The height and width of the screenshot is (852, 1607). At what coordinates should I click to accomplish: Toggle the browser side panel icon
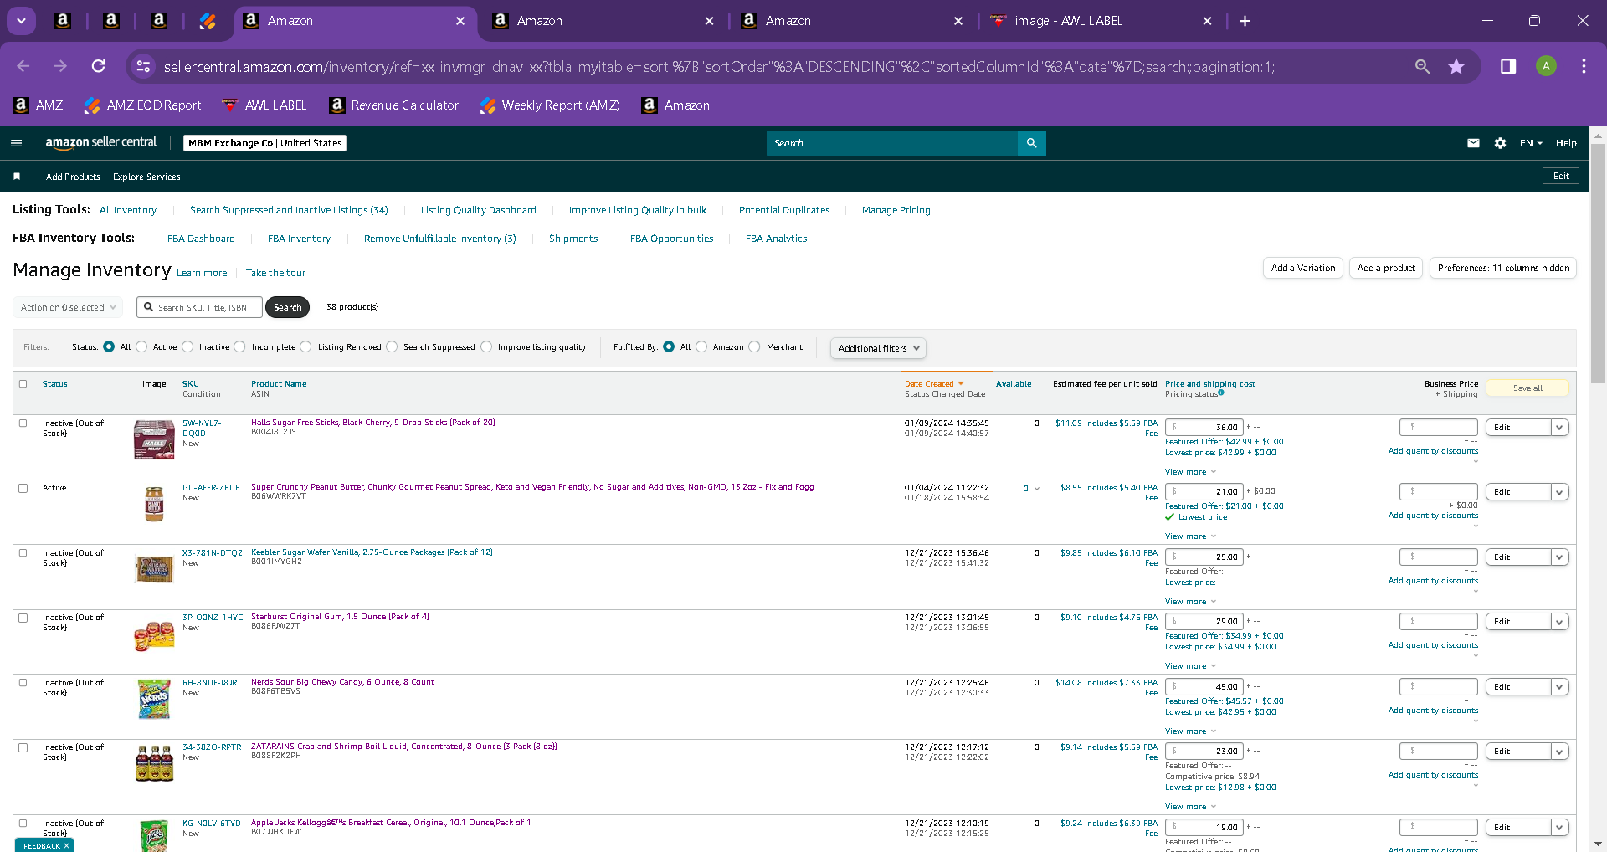tap(1508, 66)
